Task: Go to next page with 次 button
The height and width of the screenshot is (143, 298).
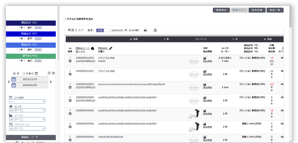Action: pyautogui.click(x=235, y=39)
